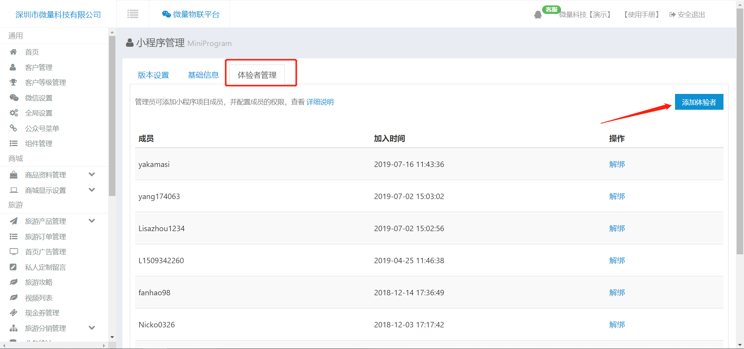
Task: Expand the 旅游产品管理 submenu chevron
Action: [92, 221]
